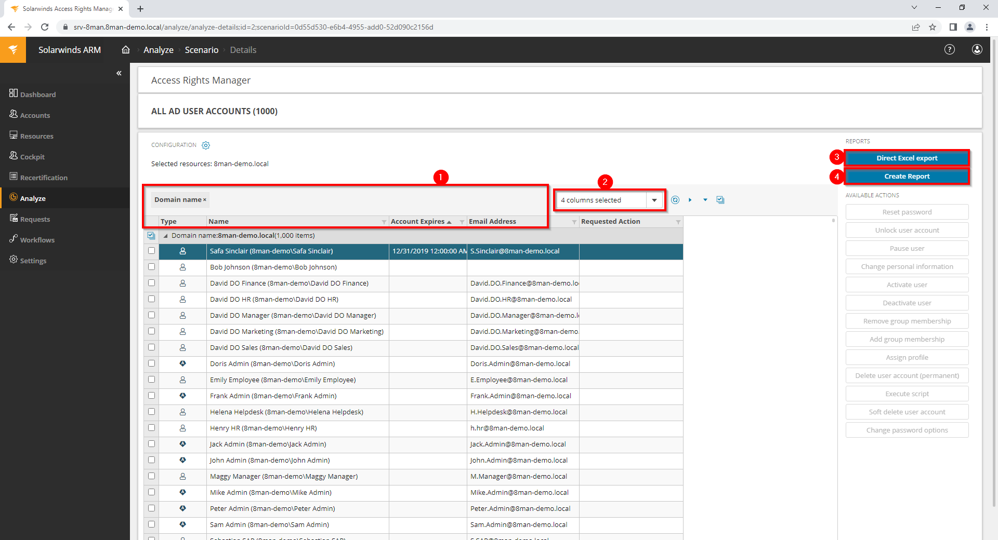Open the user profile icon in header
This screenshot has width=998, height=540.
pos(977,50)
